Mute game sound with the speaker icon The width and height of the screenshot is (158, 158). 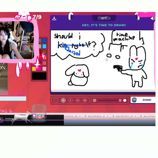[153, 18]
